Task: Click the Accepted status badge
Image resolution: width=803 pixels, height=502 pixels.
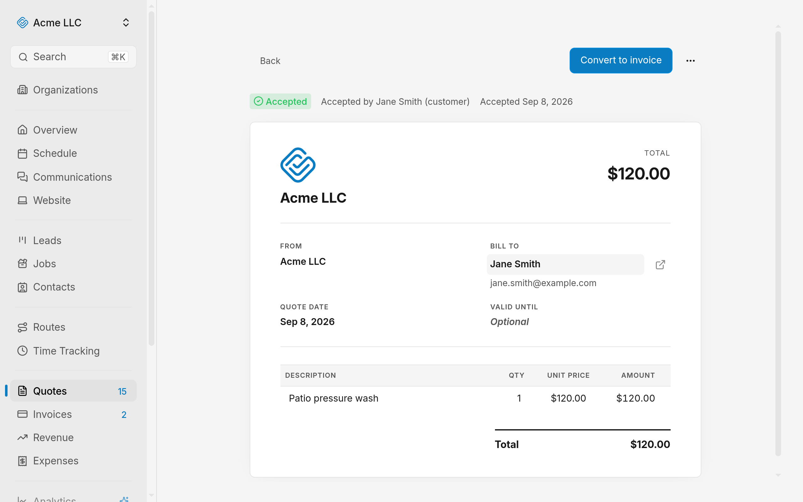Action: 280,101
